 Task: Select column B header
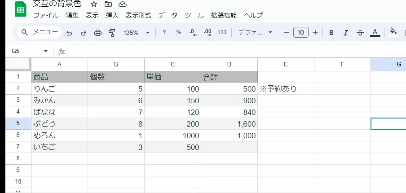116,65
